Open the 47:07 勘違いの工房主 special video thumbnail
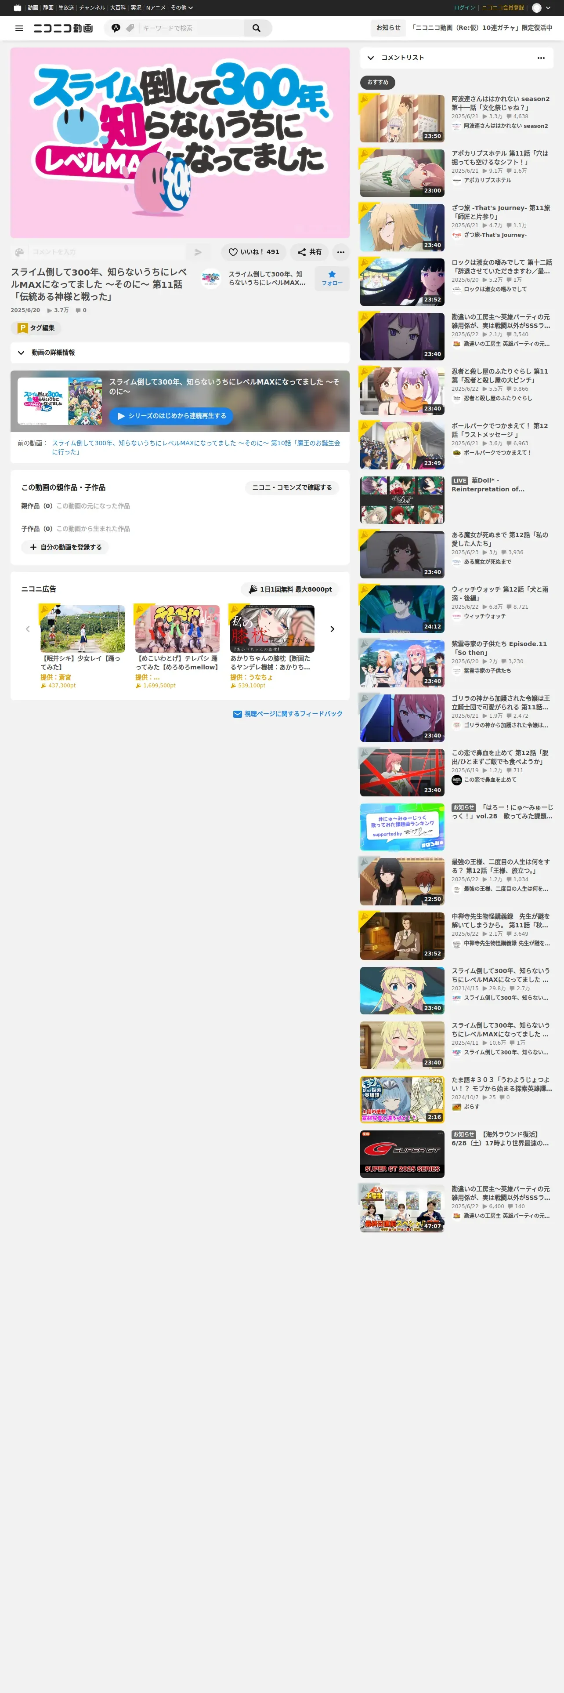564x1693 pixels. click(x=402, y=1209)
